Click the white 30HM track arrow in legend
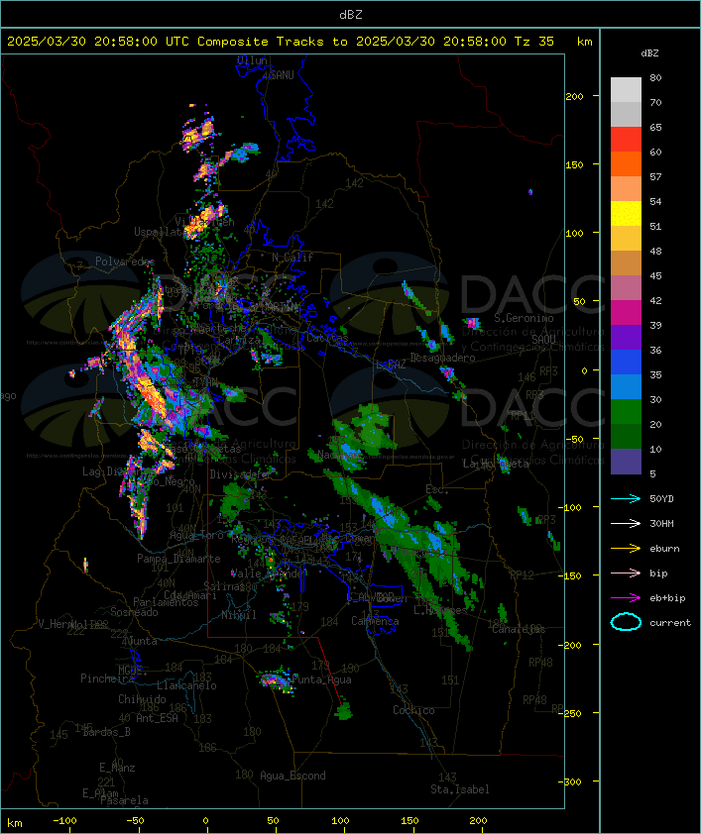The image size is (701, 834). 626,523
